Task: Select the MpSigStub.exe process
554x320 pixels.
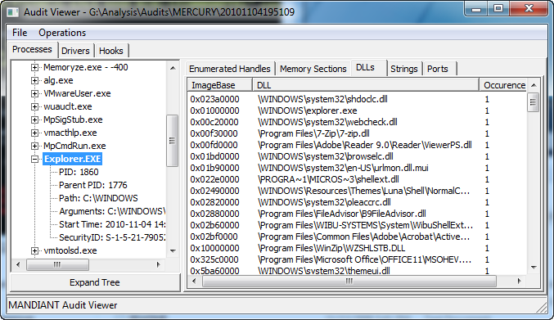Action: (x=73, y=119)
